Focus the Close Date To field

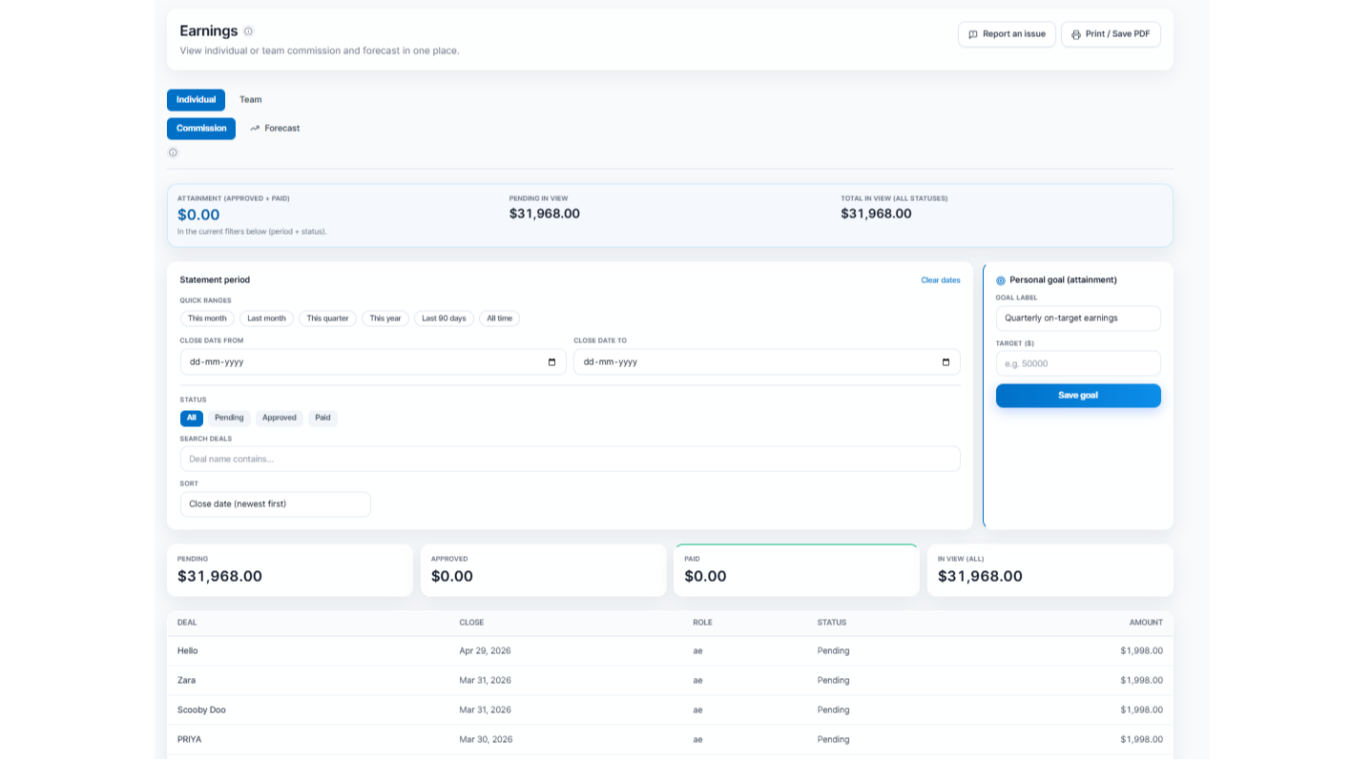pos(767,362)
